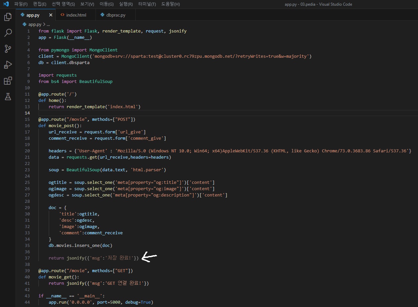Screen dimensions: 418x307
Task: Click line number 1 in gutter
Action: click(29, 31)
